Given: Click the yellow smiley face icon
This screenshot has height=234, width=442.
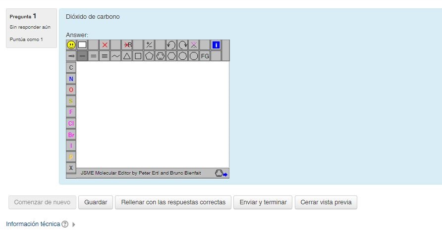Looking at the screenshot, I should [x=71, y=45].
